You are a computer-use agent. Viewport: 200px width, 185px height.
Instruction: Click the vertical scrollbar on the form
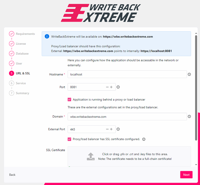pos(196,87)
